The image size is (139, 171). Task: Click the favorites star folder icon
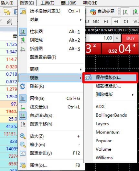click(7, 12)
